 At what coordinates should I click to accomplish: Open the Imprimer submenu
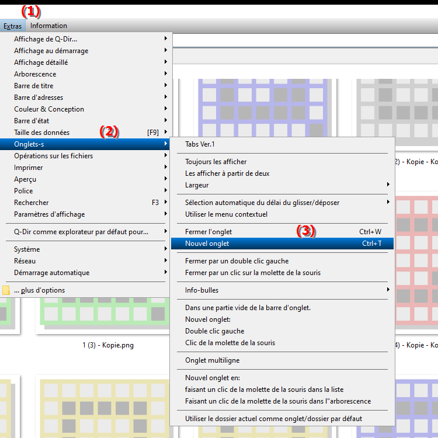86,168
